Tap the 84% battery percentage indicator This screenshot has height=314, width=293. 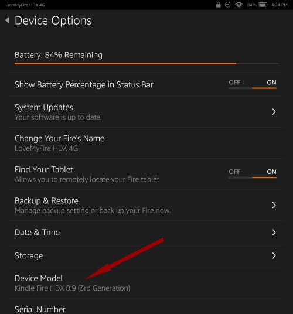click(251, 5)
